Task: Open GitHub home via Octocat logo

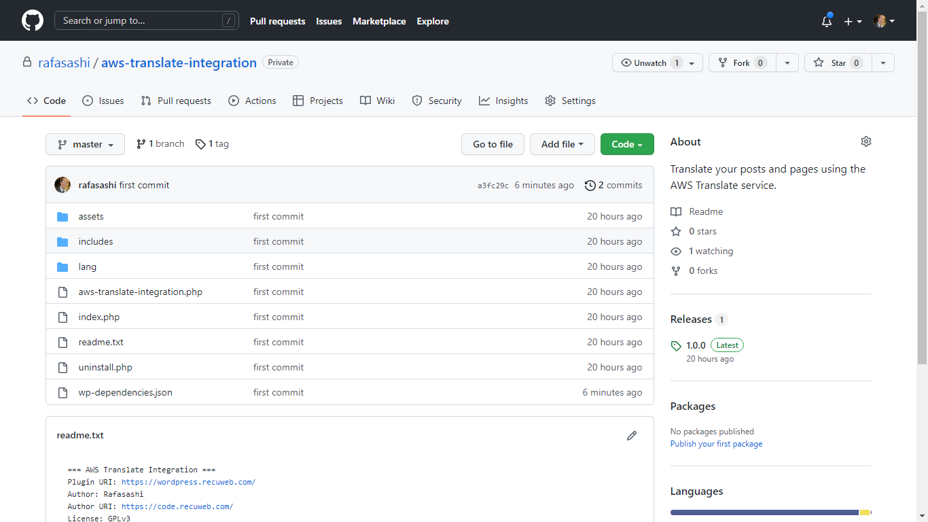Action: (x=33, y=20)
